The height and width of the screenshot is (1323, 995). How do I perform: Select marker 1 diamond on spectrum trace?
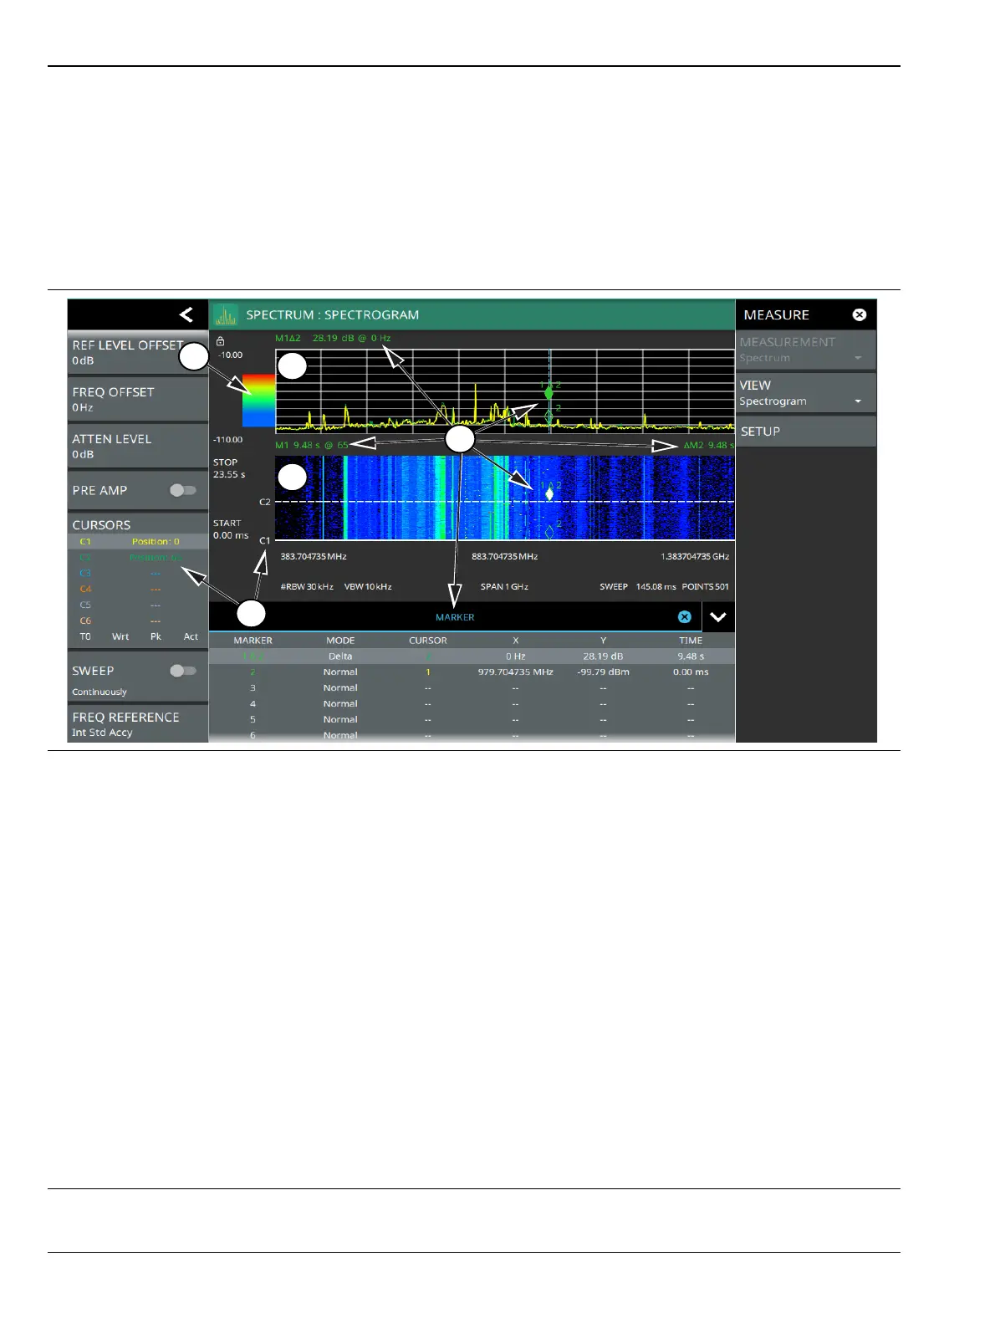pyautogui.click(x=549, y=393)
